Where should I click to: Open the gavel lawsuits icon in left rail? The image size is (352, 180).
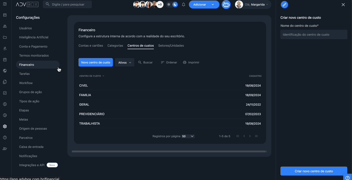click(5, 49)
